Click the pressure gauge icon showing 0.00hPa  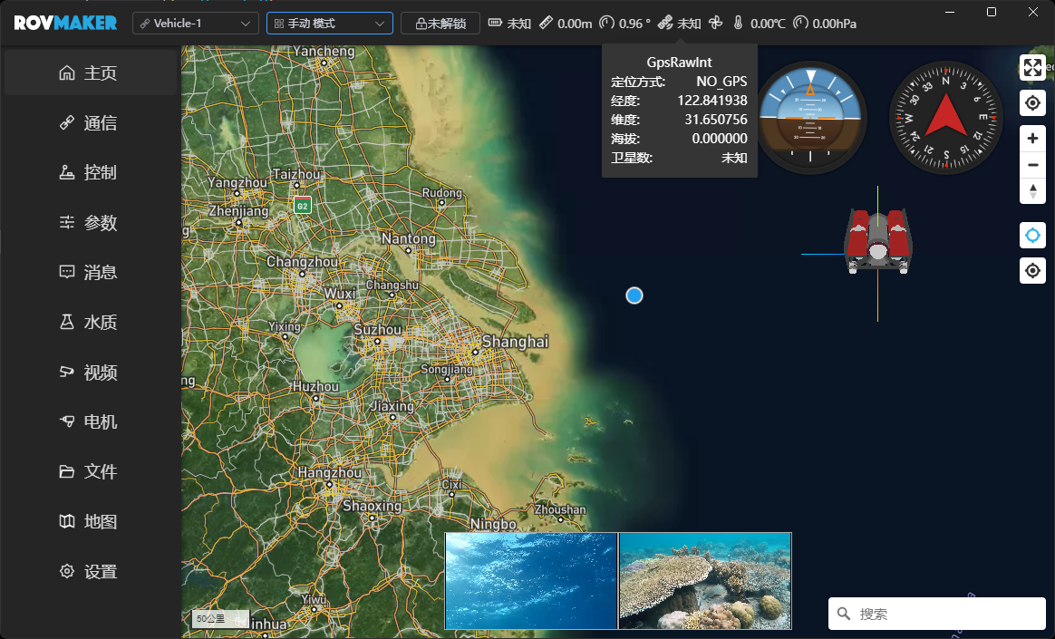coord(800,24)
